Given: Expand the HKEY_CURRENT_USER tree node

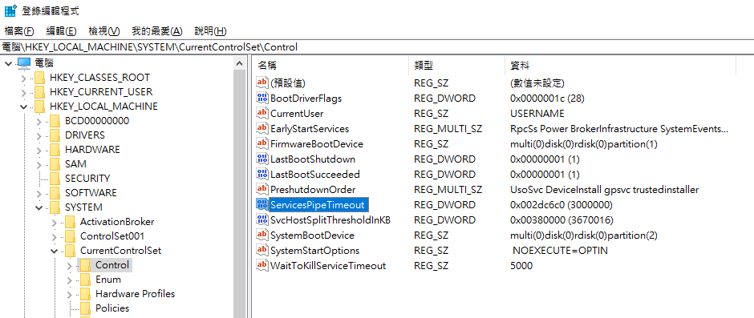Looking at the screenshot, I should (24, 92).
